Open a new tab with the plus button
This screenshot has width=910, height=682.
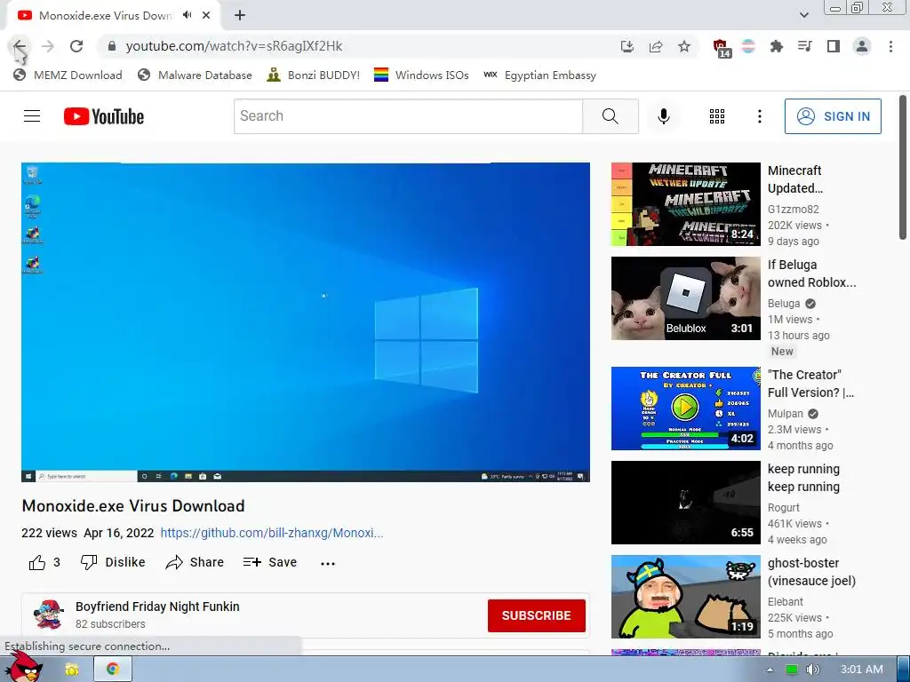240,15
